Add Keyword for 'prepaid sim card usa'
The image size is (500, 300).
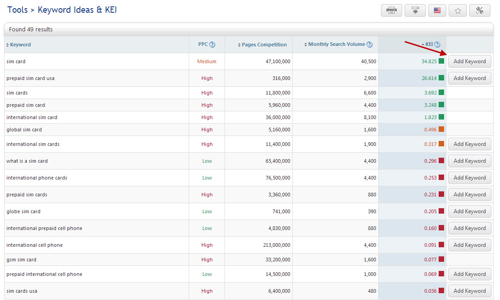pyautogui.click(x=470, y=78)
